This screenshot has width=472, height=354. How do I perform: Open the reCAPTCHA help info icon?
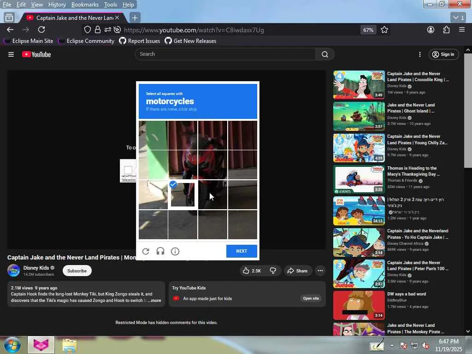[175, 251]
